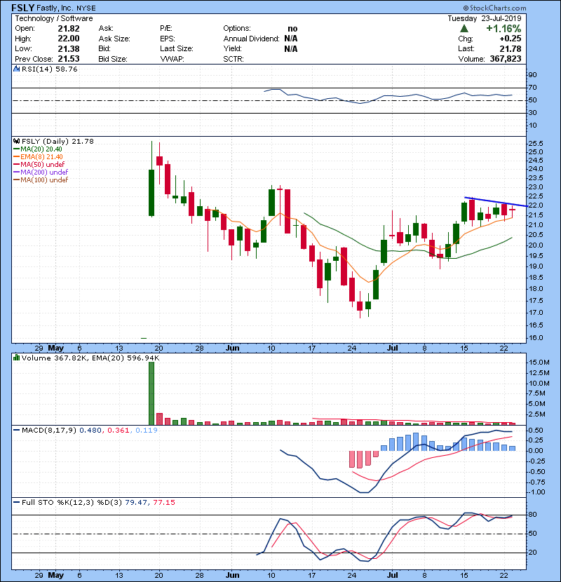The width and height of the screenshot is (561, 582).
Task: Click the High value 22.00
Action: point(69,39)
